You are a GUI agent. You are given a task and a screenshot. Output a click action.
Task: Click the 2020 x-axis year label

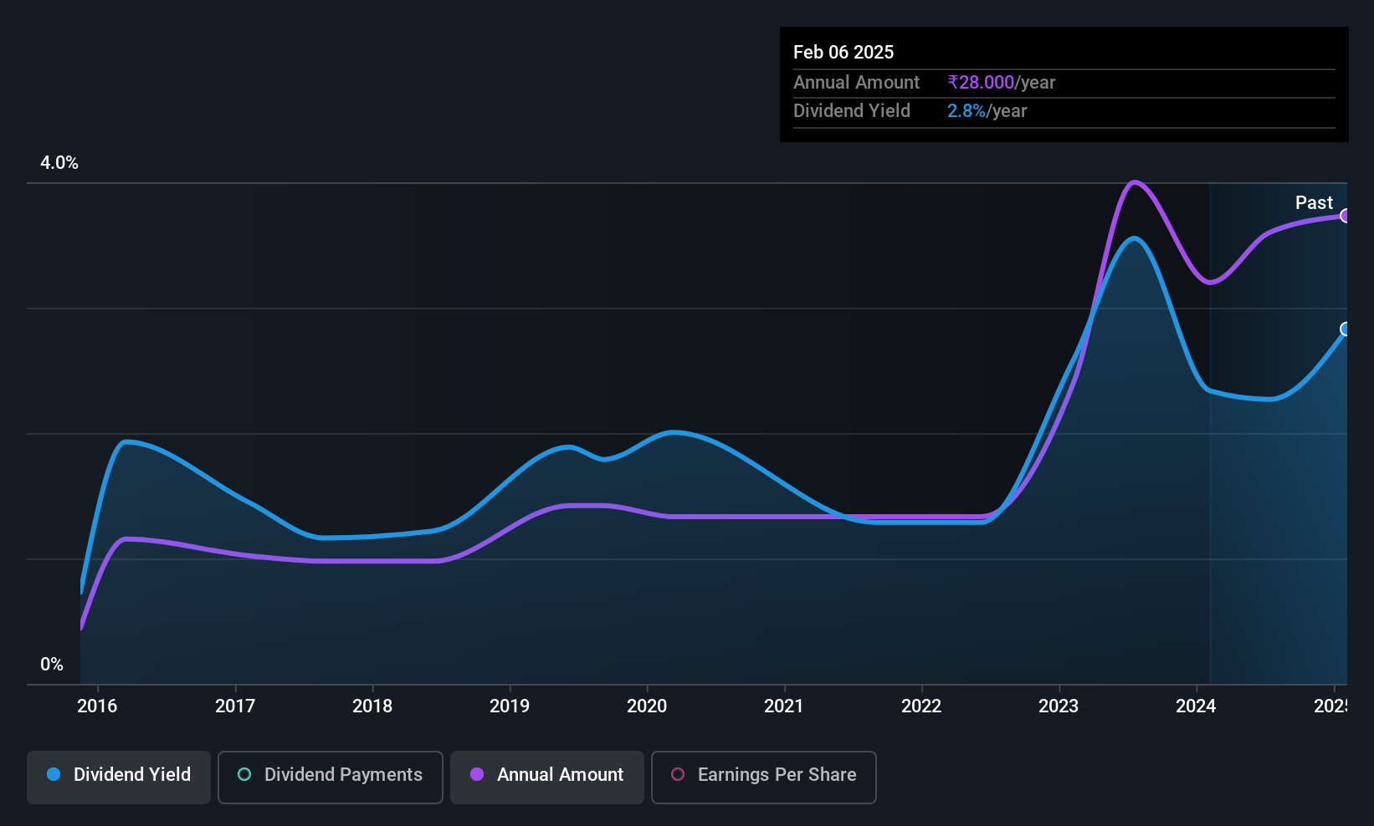[x=647, y=706]
